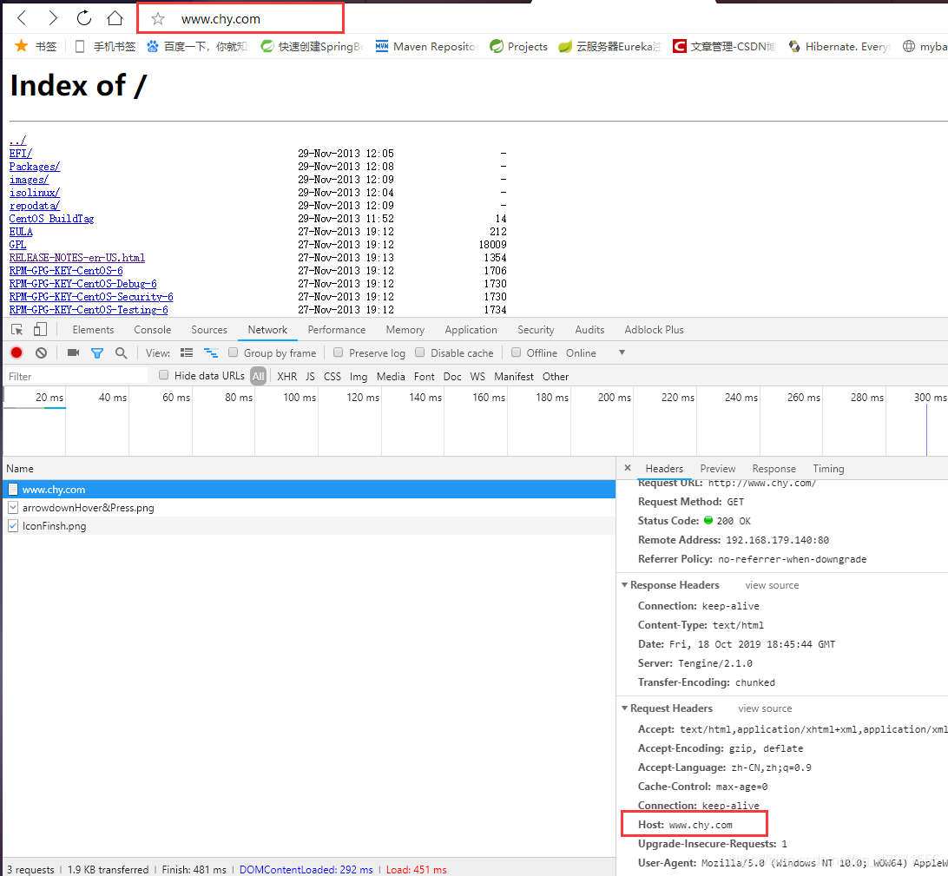
Task: Go back with the browser back arrow
Action: point(22,18)
